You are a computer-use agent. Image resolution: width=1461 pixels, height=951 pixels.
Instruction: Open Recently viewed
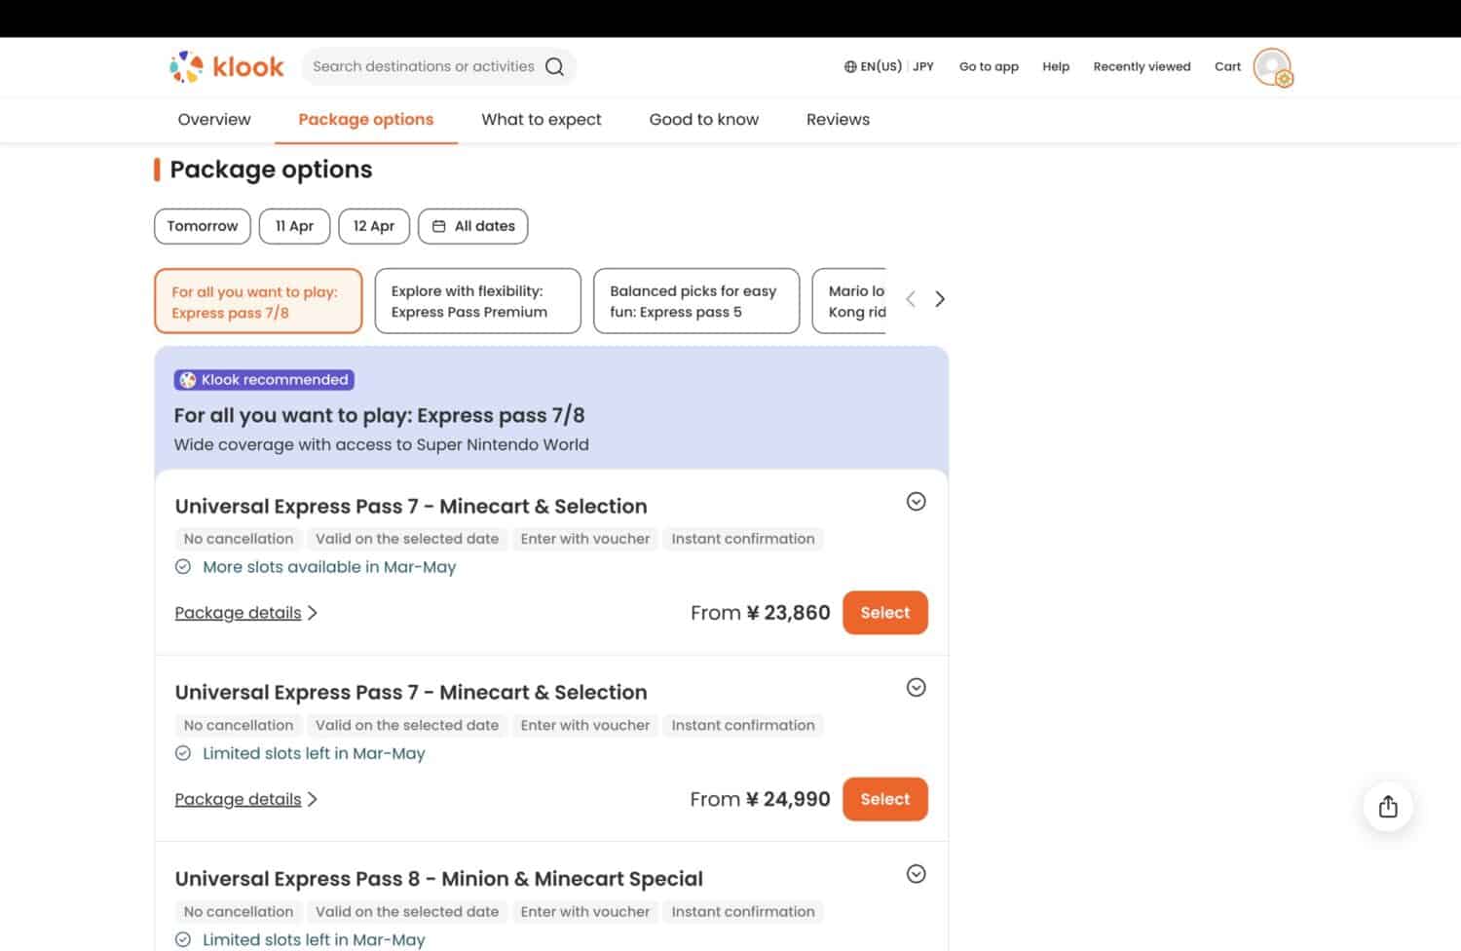[1142, 66]
